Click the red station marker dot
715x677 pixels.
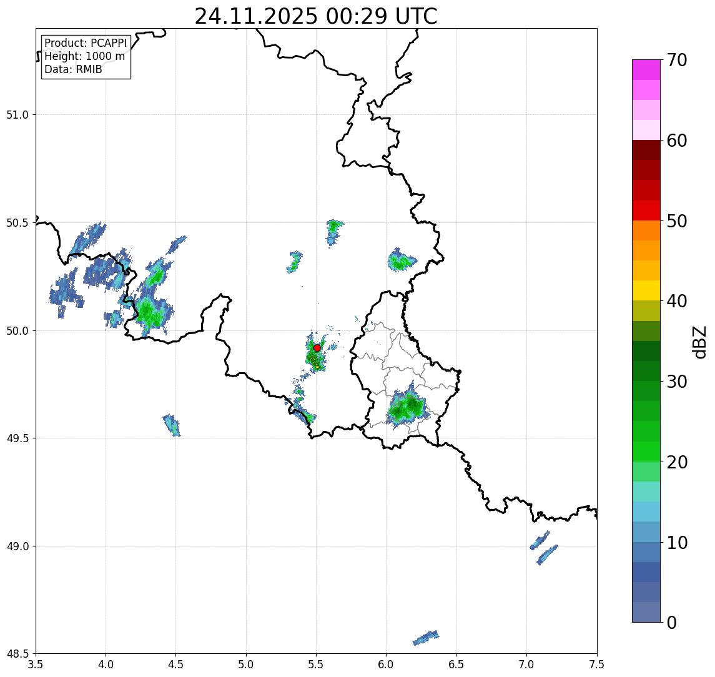[317, 348]
